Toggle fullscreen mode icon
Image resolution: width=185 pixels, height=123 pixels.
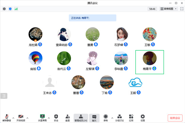(x=182, y=9)
